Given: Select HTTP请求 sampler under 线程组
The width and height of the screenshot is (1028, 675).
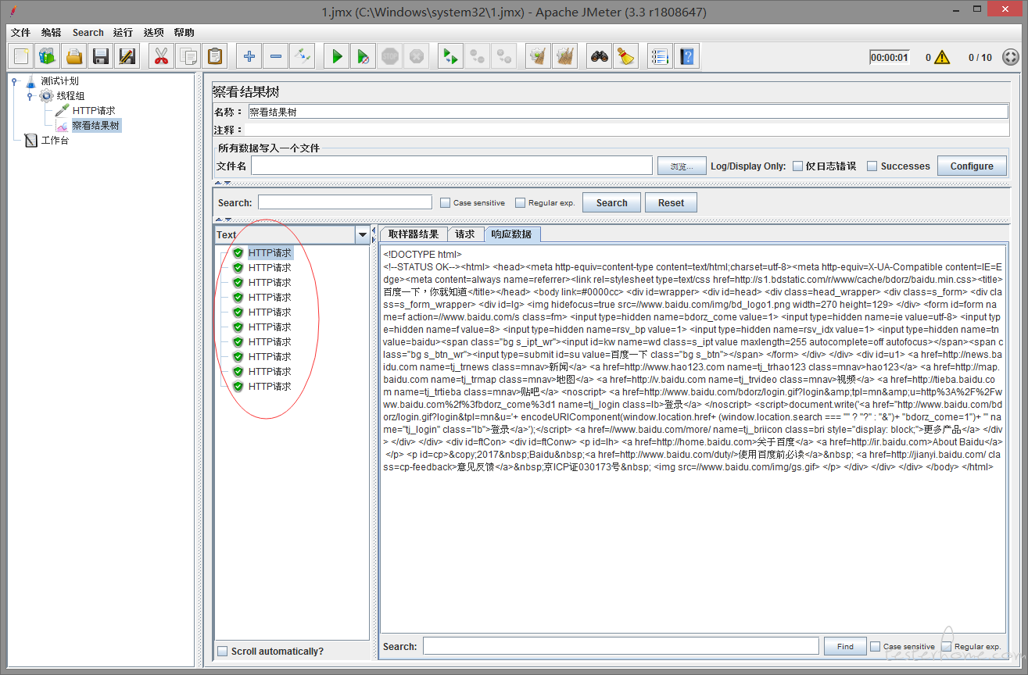Looking at the screenshot, I should coord(94,110).
